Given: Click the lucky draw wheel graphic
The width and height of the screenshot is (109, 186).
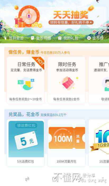Looking at the screenshot, I should click(x=28, y=16).
